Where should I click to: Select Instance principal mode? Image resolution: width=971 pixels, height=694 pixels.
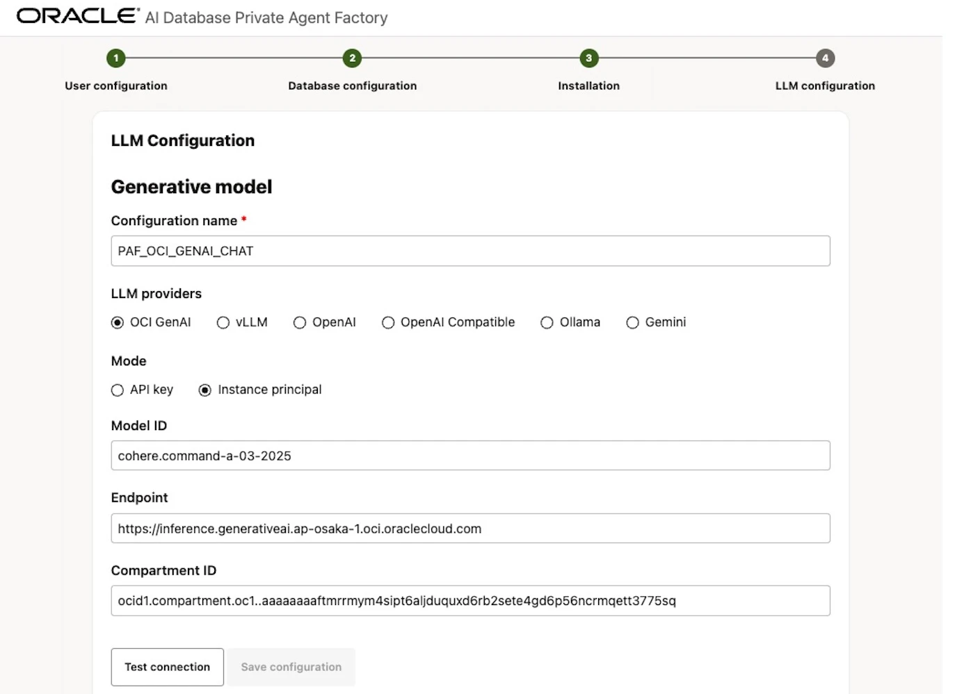[205, 390]
